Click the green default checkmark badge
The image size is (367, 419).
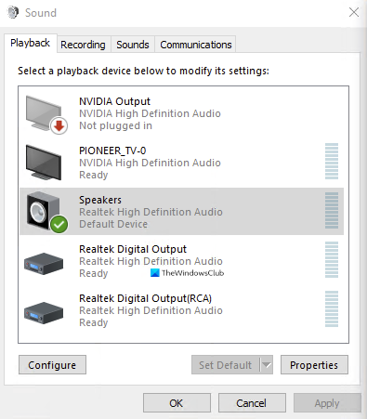[59, 224]
